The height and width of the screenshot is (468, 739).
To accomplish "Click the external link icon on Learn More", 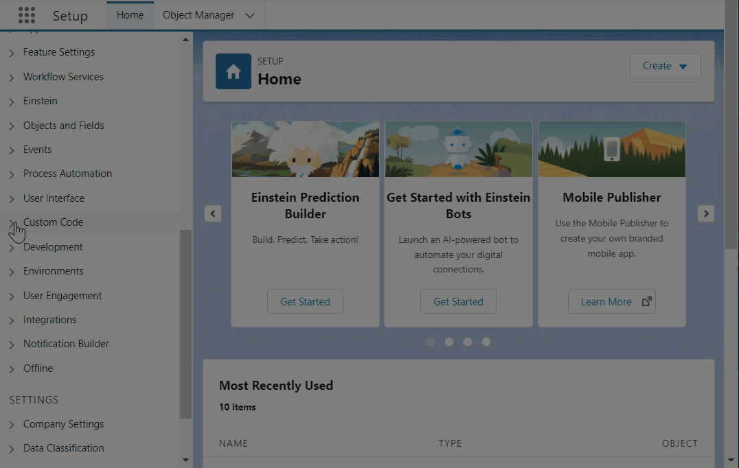I will click(646, 301).
